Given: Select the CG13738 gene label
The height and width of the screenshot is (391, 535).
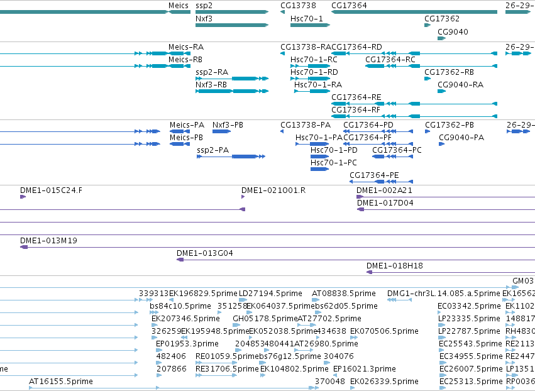Looking at the screenshot, I should pos(298,6).
